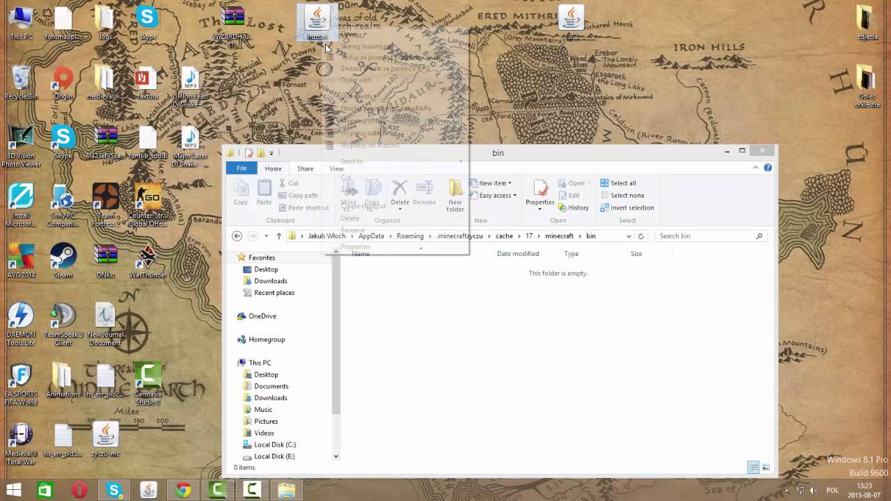Select Team Fortress 2 desktop icon
Image resolution: width=891 pixels, height=501 pixels.
105,205
